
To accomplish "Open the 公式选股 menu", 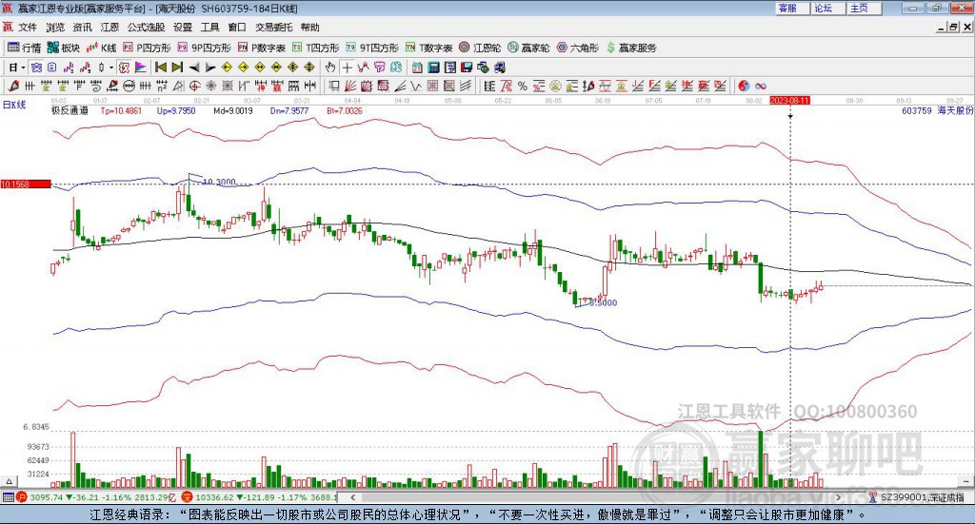I will pos(146,28).
